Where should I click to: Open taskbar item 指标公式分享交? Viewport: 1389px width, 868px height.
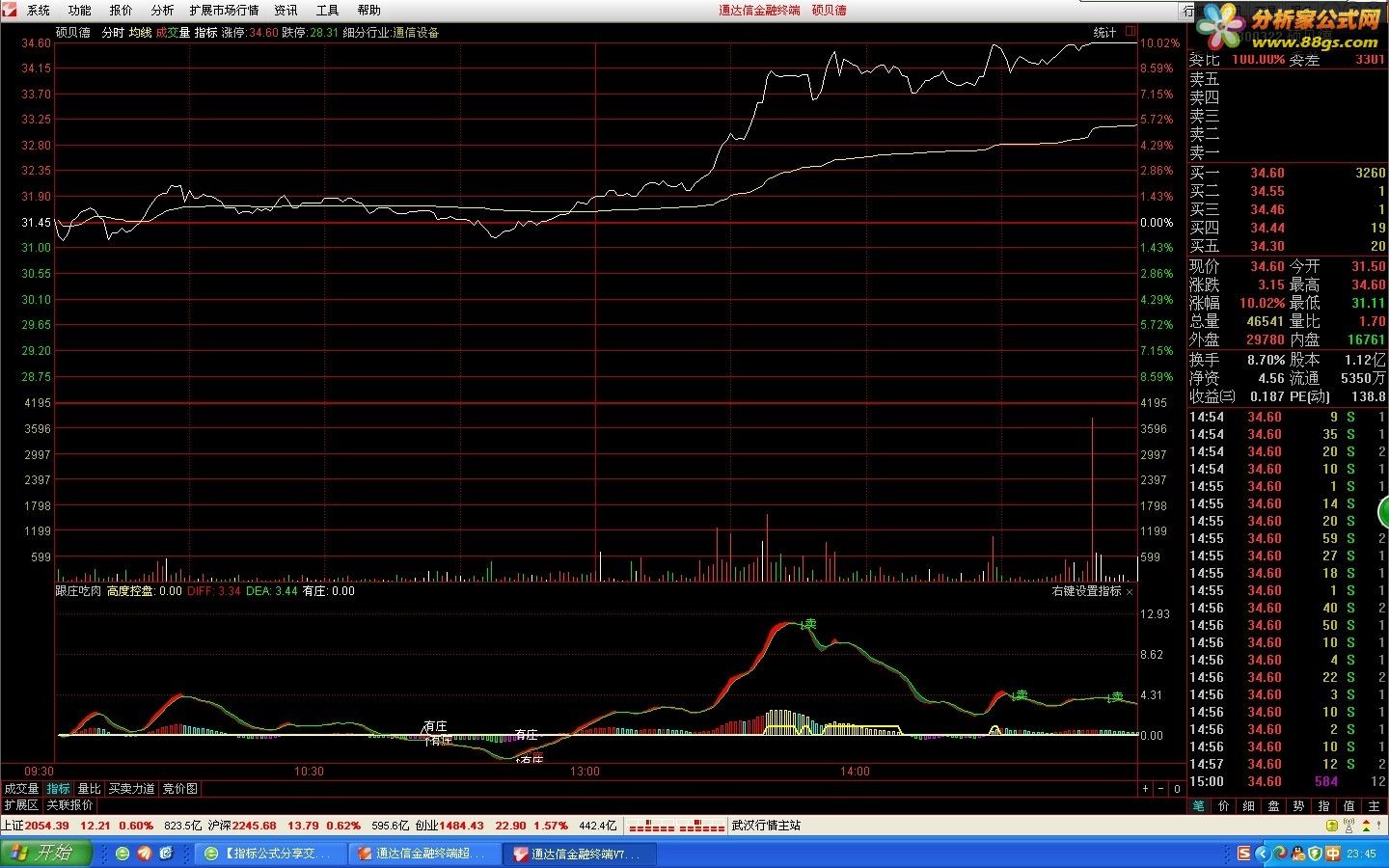click(x=269, y=854)
